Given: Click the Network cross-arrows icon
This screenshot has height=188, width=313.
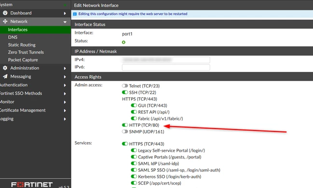Looking at the screenshot, I should [5, 21].
